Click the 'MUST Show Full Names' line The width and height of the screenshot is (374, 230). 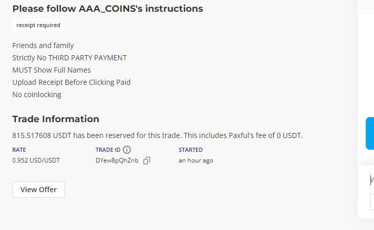point(52,70)
